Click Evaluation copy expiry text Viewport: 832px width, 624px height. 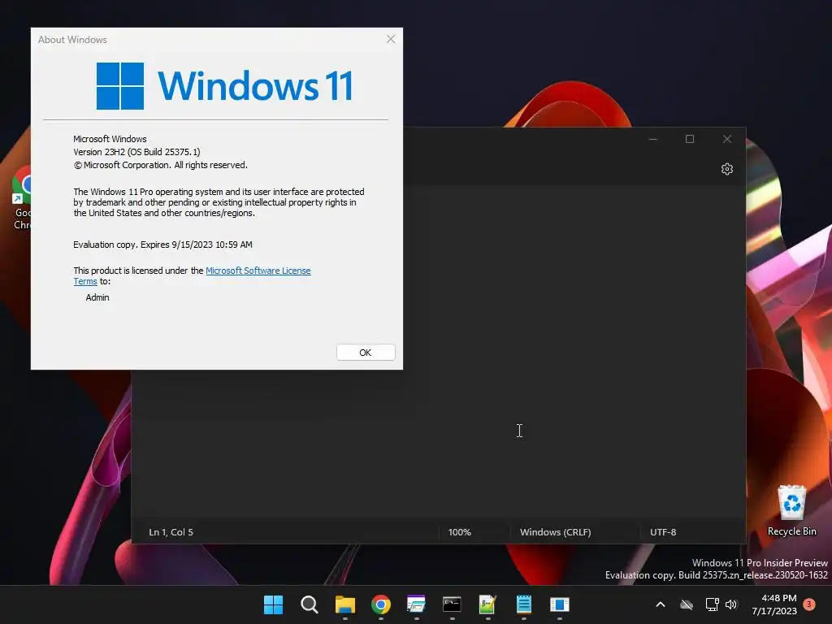tap(162, 245)
